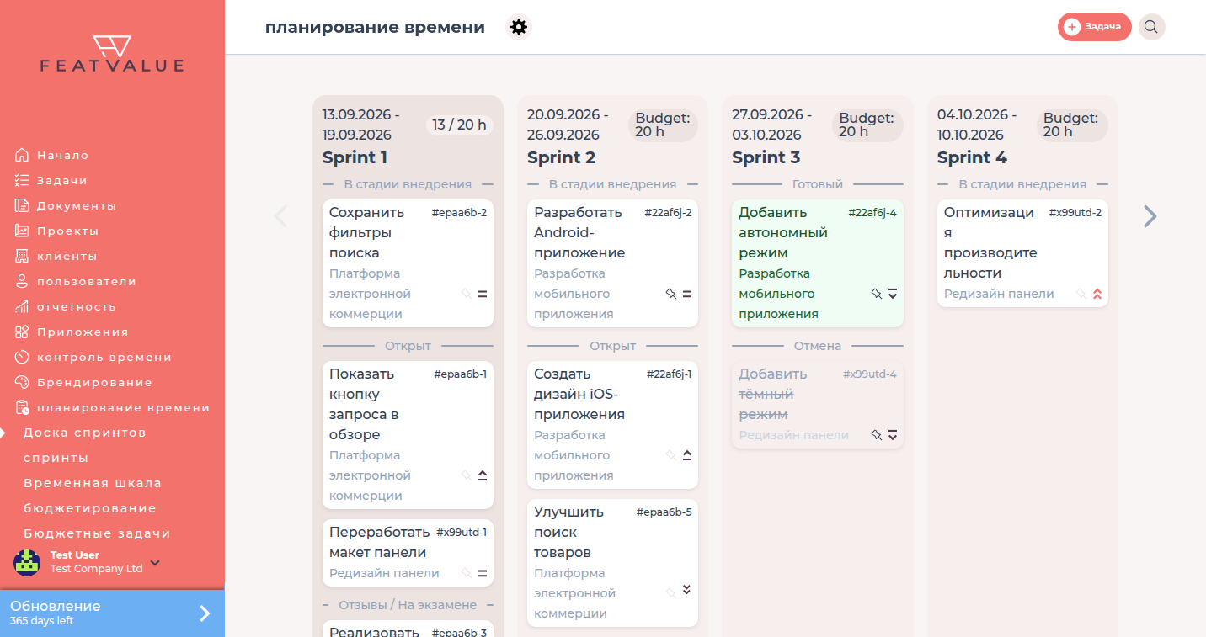
Task: Click the FeatValue logo
Action: pos(112,54)
